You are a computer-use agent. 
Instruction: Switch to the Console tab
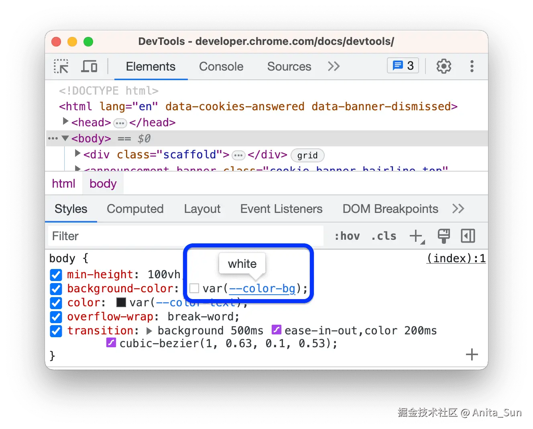(x=221, y=67)
